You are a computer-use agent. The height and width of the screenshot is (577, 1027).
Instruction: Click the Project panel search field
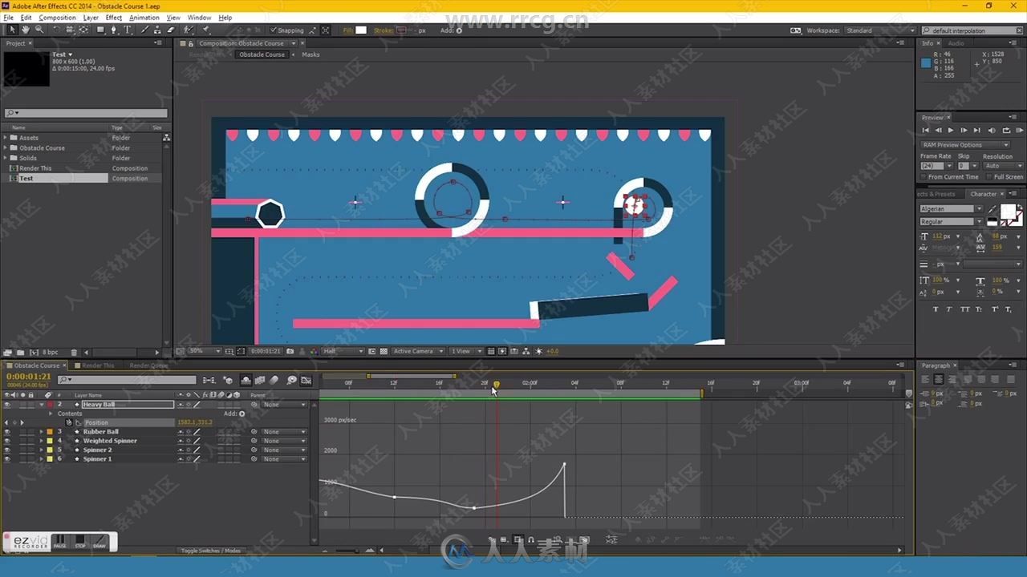[x=86, y=113]
